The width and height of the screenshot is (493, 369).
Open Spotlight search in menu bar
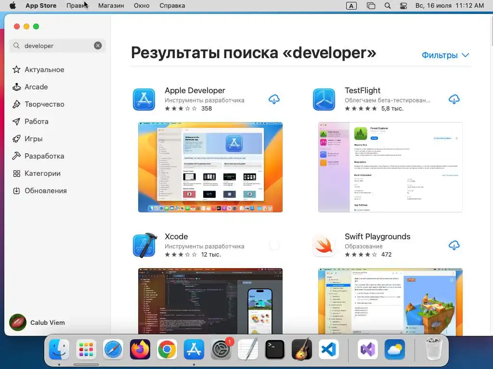click(x=388, y=6)
